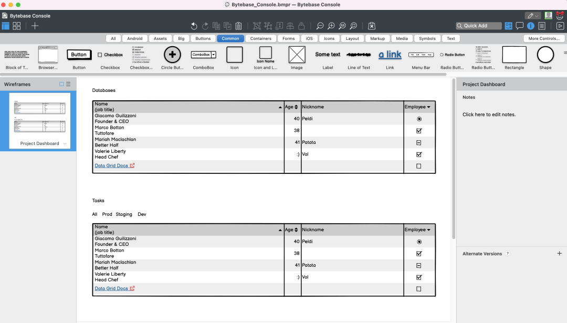Select radio button in Databases Giacomo row

point(419,119)
